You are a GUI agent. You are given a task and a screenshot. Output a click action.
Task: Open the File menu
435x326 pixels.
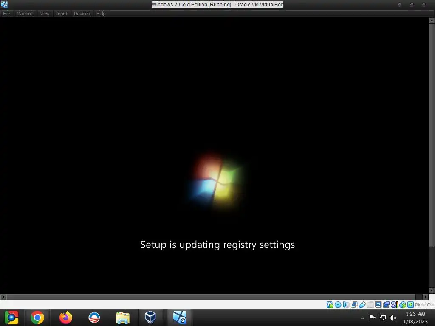pos(6,14)
